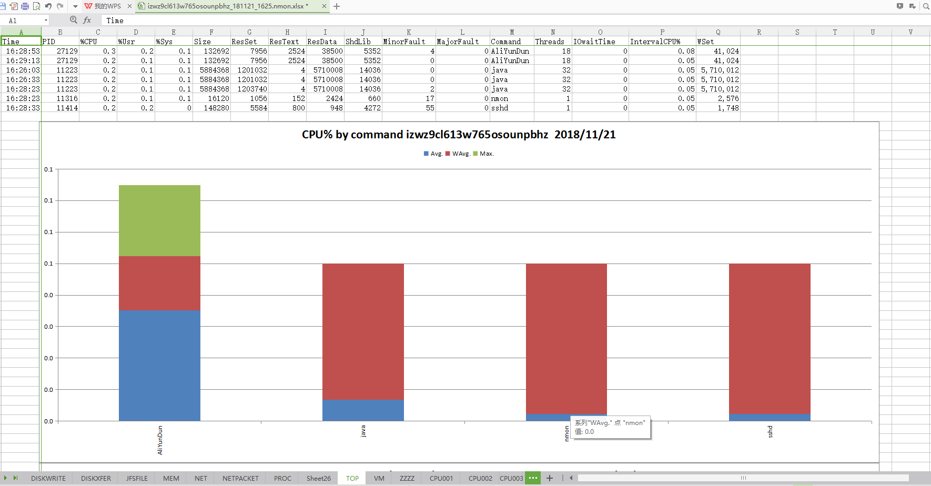Click the java axis label
Viewport: 931px width, 486px height.
click(363, 431)
